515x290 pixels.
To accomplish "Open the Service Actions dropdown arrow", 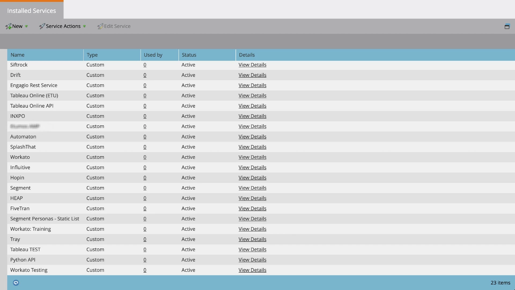I will pyautogui.click(x=84, y=26).
